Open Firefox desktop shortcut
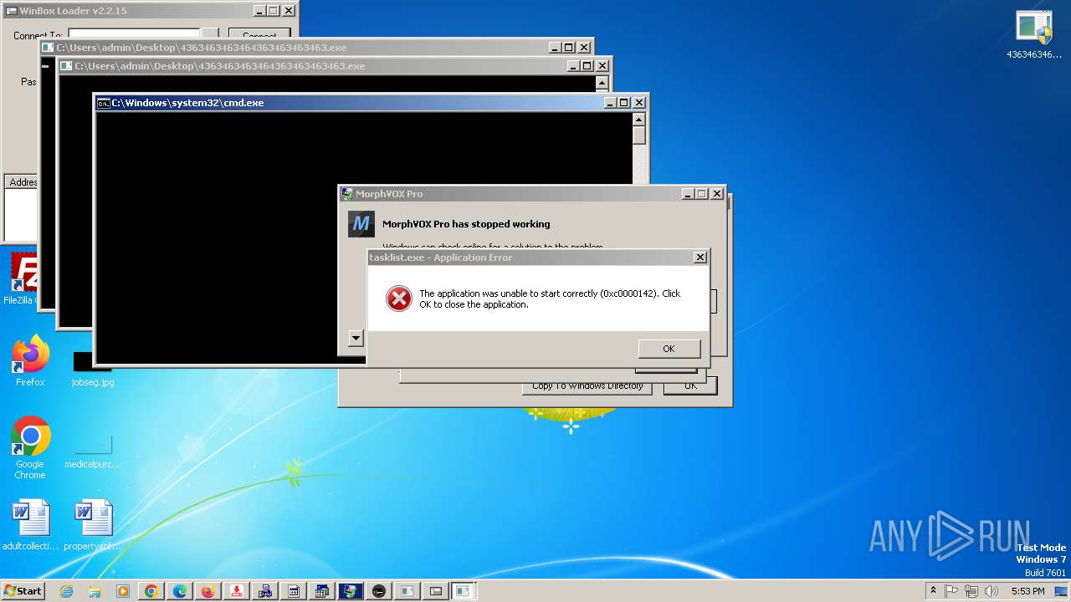 30,360
